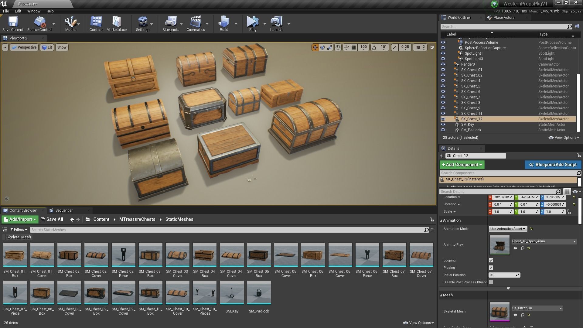Image resolution: width=583 pixels, height=328 pixels.
Task: Select the SM_Padlock asset thumbnail
Action: tap(259, 292)
